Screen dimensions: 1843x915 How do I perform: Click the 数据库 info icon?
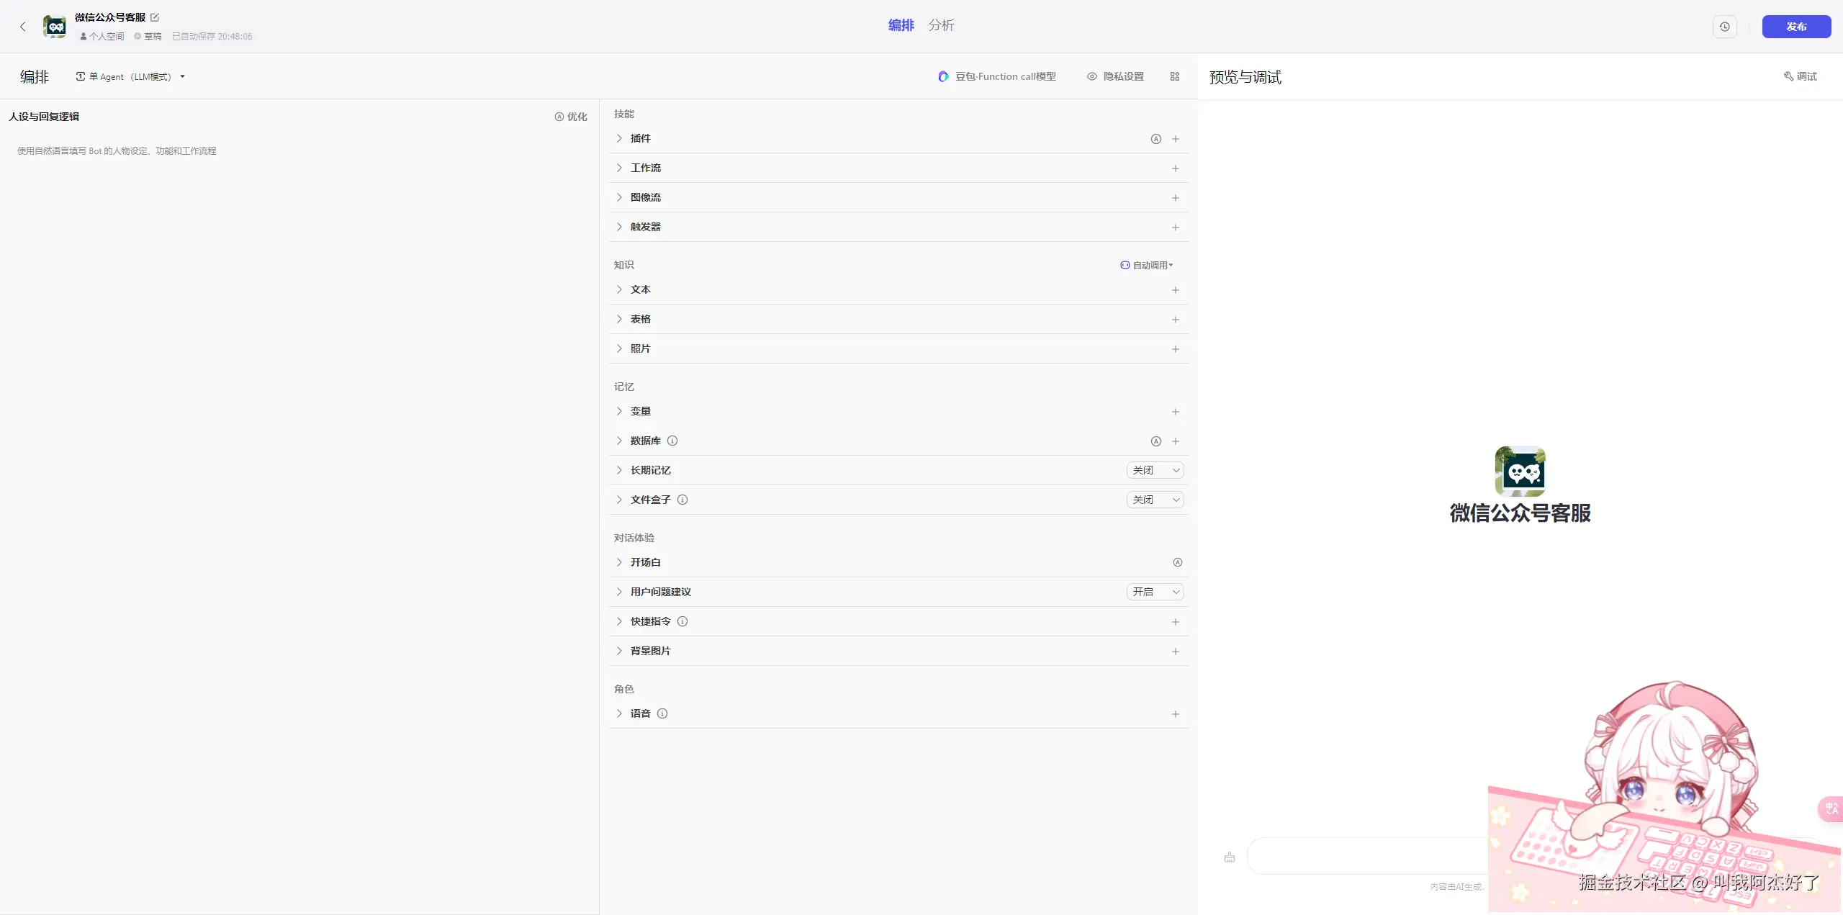672,441
